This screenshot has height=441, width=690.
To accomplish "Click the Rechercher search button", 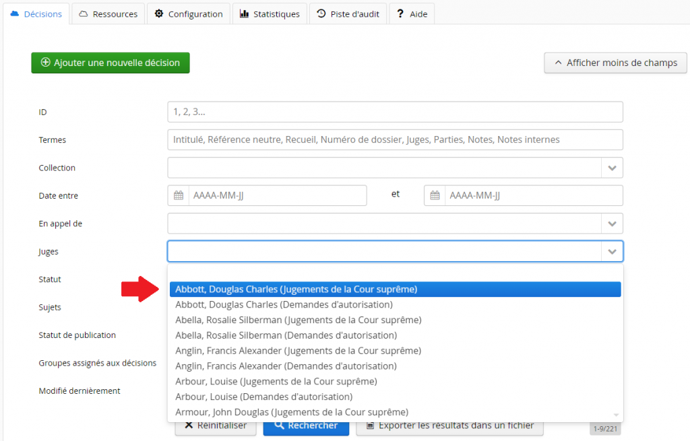I will click(x=306, y=426).
